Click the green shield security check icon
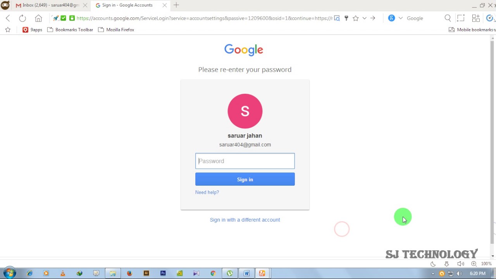 tap(64, 18)
